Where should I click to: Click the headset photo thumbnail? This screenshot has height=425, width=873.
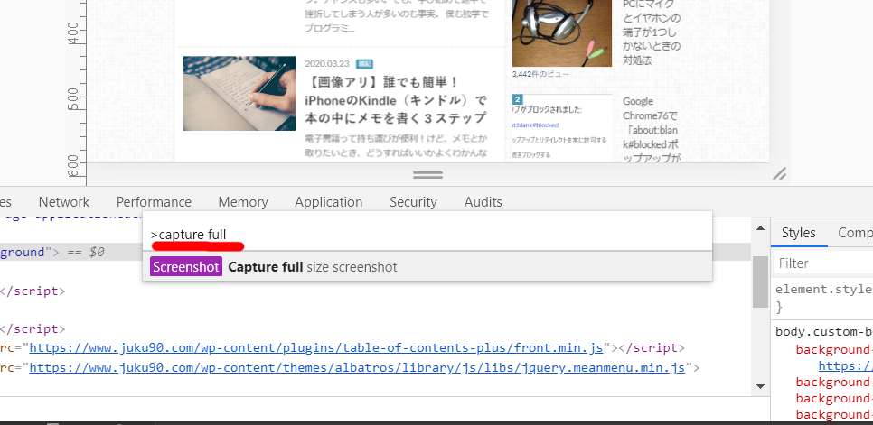[562, 33]
